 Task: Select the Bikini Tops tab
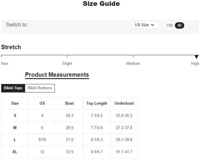[13, 88]
